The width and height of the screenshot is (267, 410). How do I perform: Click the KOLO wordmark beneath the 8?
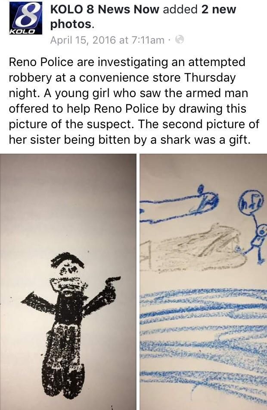click(22, 32)
